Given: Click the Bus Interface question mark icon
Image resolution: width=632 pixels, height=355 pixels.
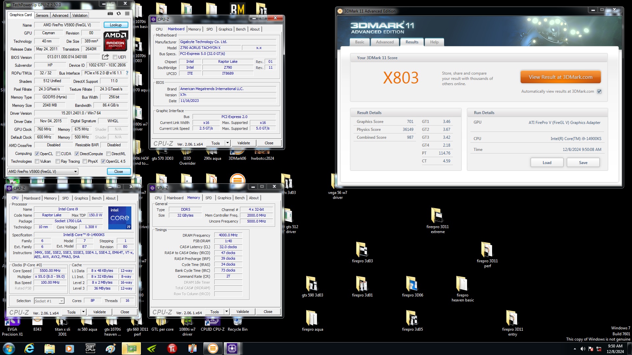Looking at the screenshot, I should (x=127, y=73).
